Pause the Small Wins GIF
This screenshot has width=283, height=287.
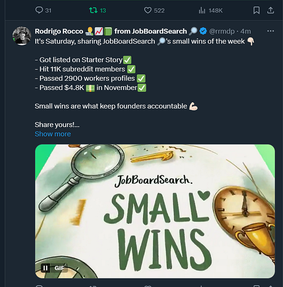click(45, 268)
